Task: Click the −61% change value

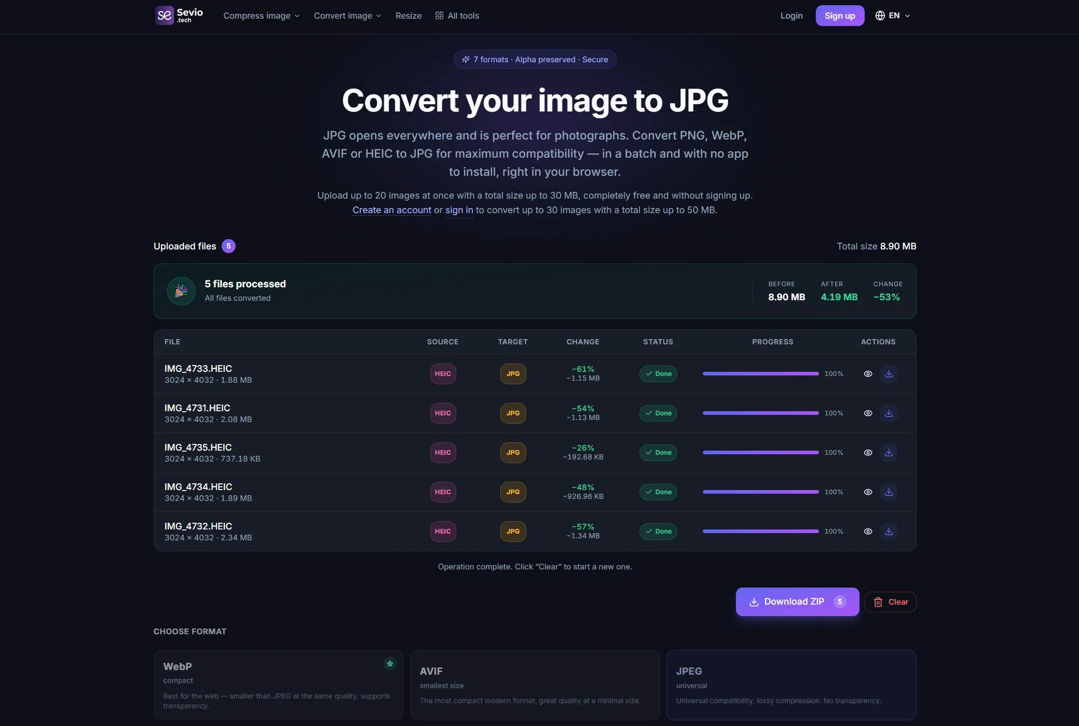Action: [583, 369]
